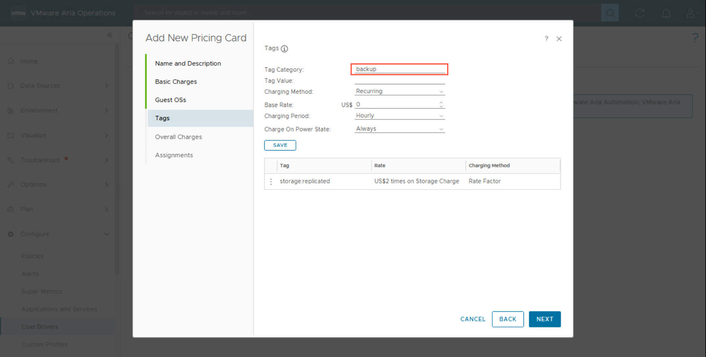706x357 pixels.
Task: Close the Add New Pricing Card dialog
Action: pyautogui.click(x=559, y=39)
